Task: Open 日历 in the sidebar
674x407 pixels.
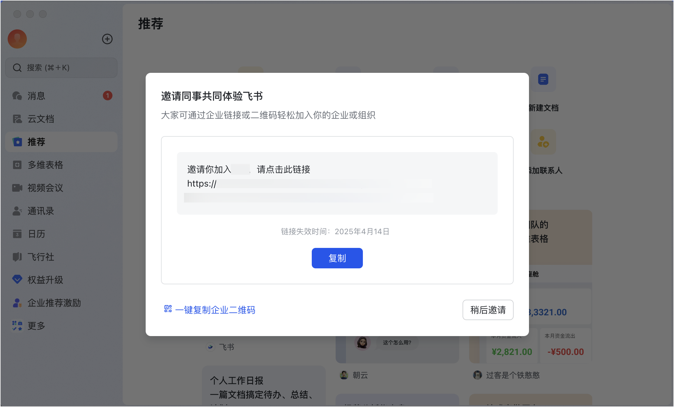Action: coord(61,234)
